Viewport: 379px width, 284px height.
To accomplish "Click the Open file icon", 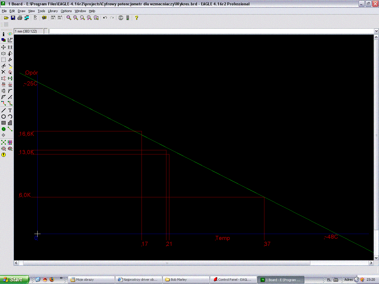I will click(6, 18).
